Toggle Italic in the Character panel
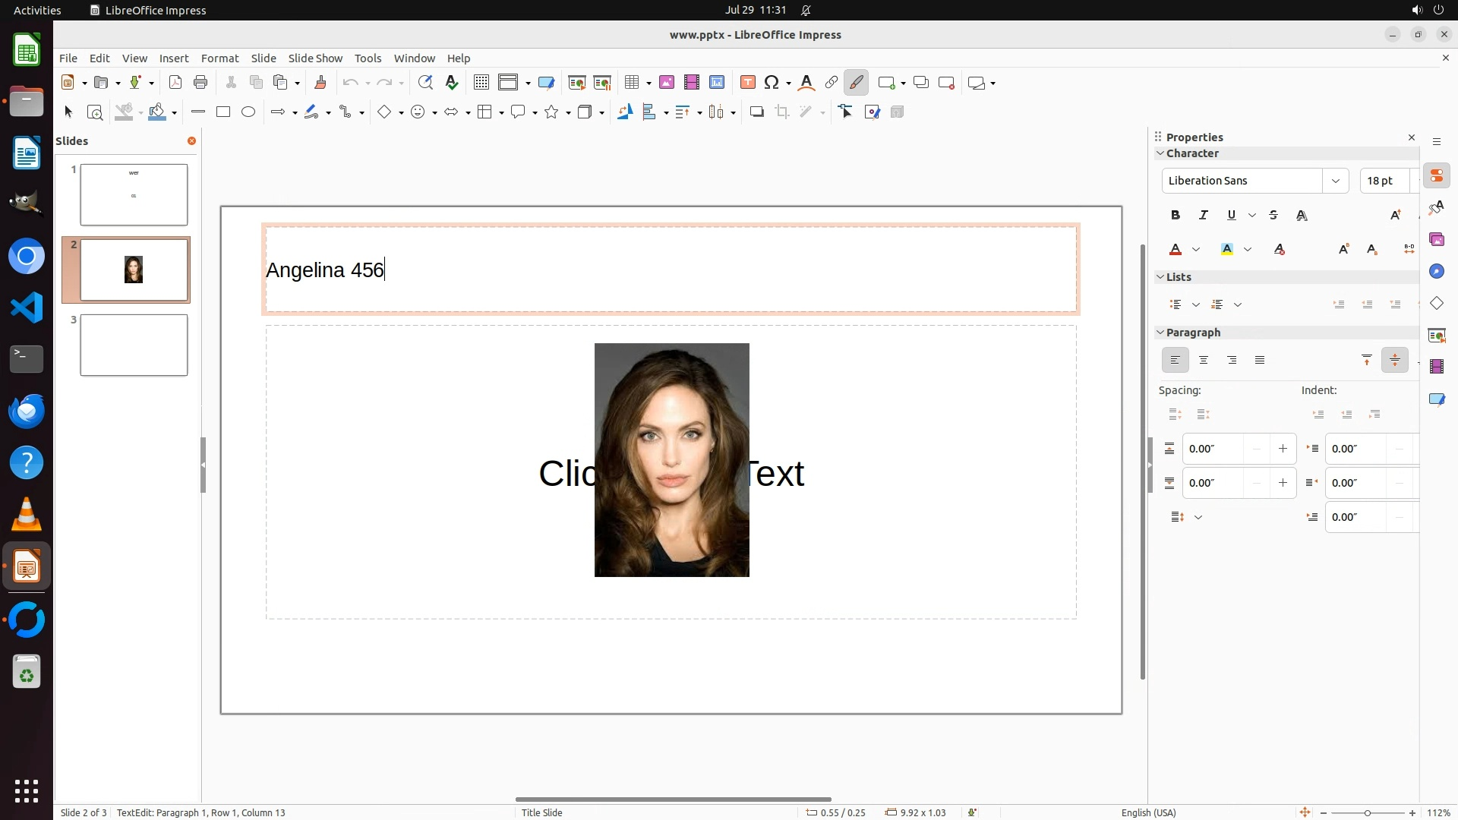1458x820 pixels. tap(1204, 216)
